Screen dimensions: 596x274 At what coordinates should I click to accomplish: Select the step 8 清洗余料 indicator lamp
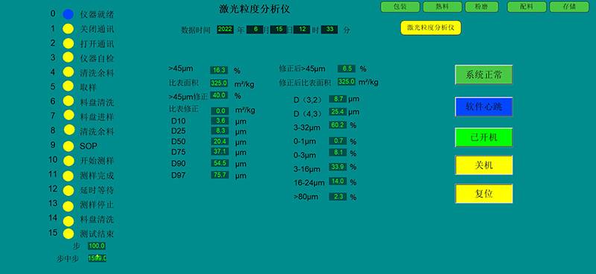pos(69,130)
